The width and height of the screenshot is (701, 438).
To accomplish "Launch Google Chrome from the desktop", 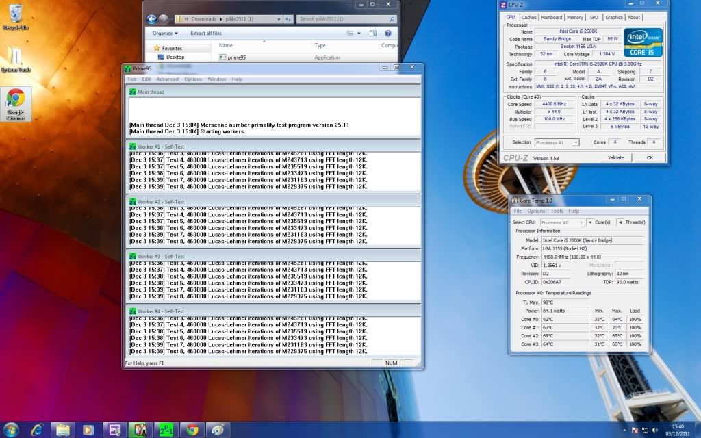I will tap(16, 105).
